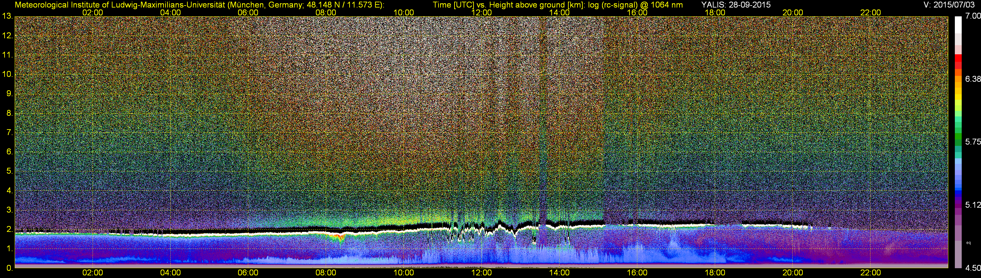Click the 12:00 label on the top time axis

click(x=481, y=12)
